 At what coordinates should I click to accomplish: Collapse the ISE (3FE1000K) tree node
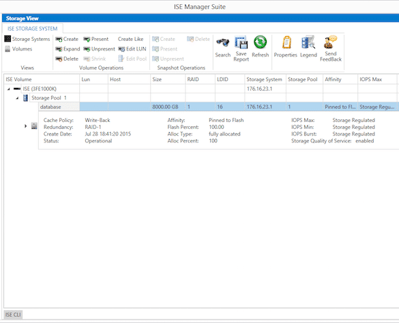click(x=9, y=89)
